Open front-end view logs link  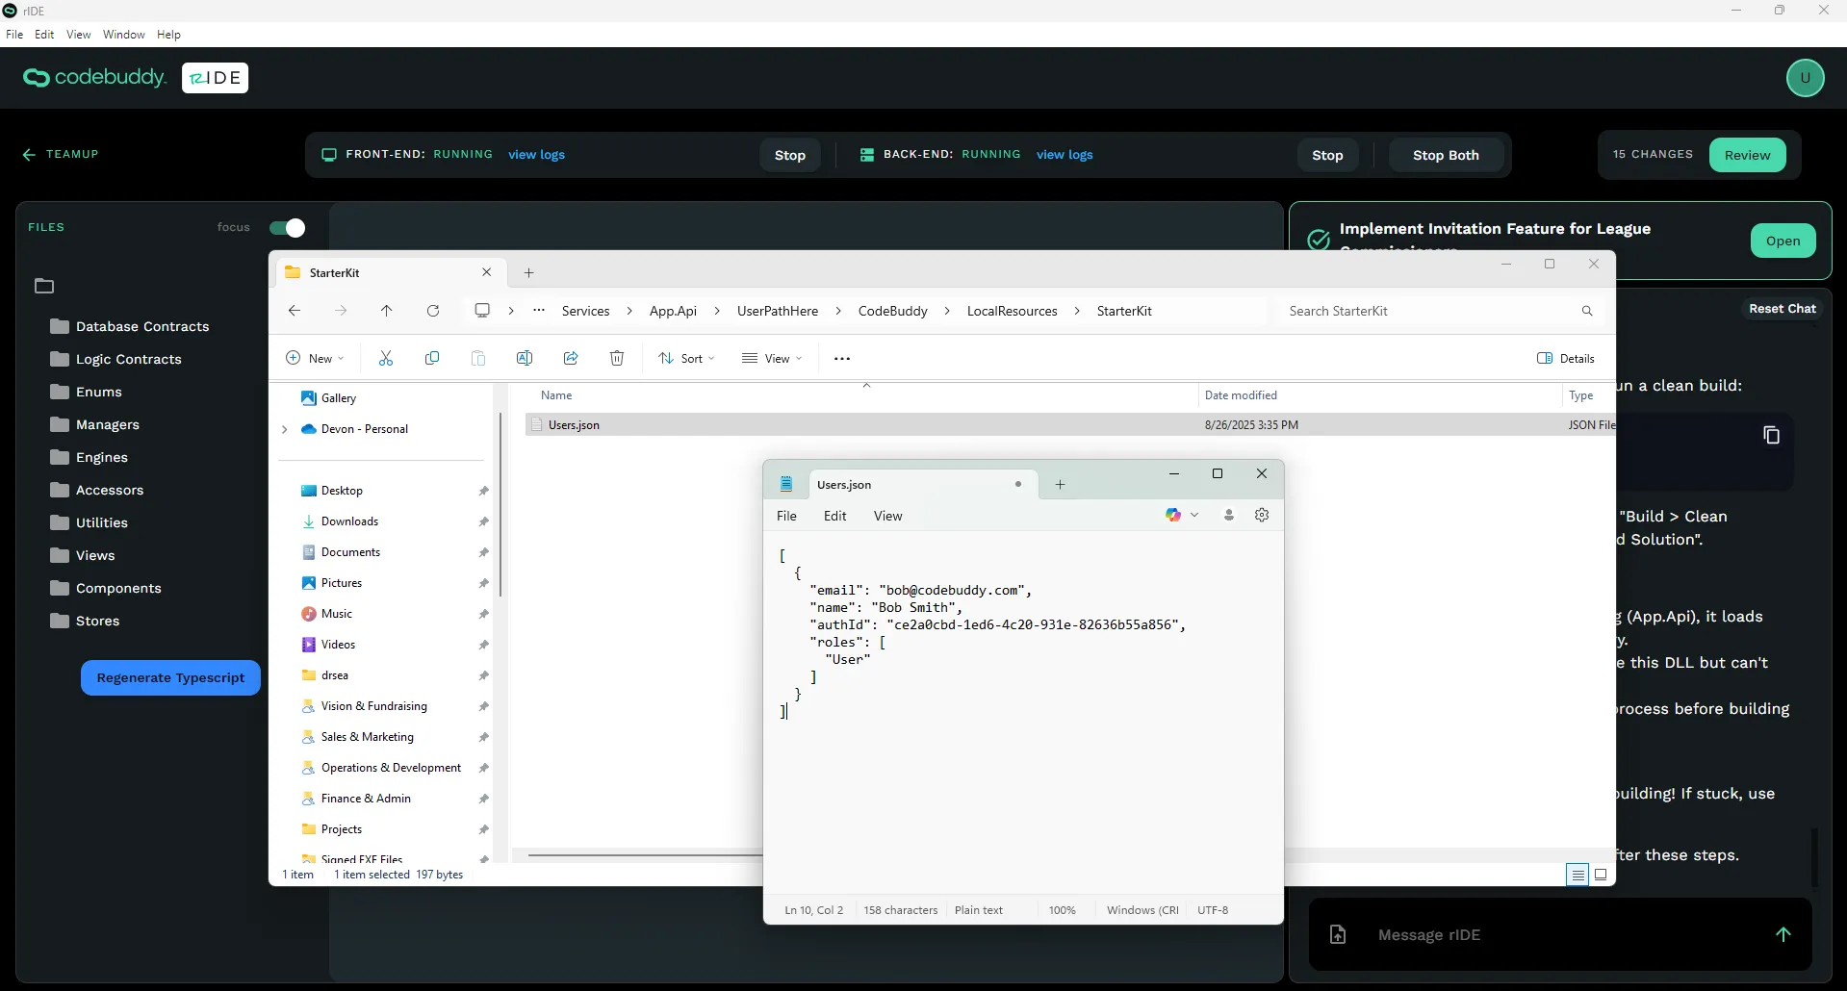tap(536, 154)
